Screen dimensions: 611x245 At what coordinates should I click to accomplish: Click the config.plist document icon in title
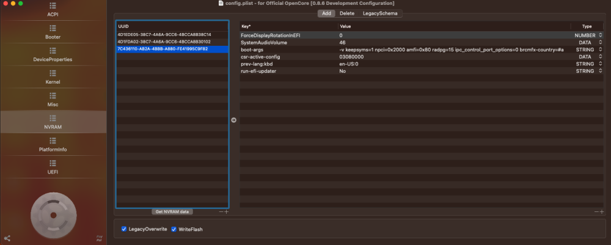(x=221, y=3)
